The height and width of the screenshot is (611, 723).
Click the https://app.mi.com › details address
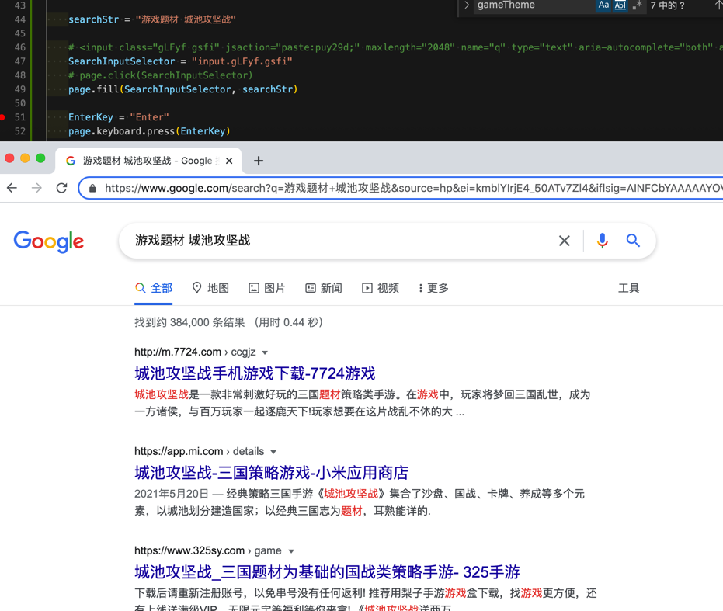coord(199,451)
